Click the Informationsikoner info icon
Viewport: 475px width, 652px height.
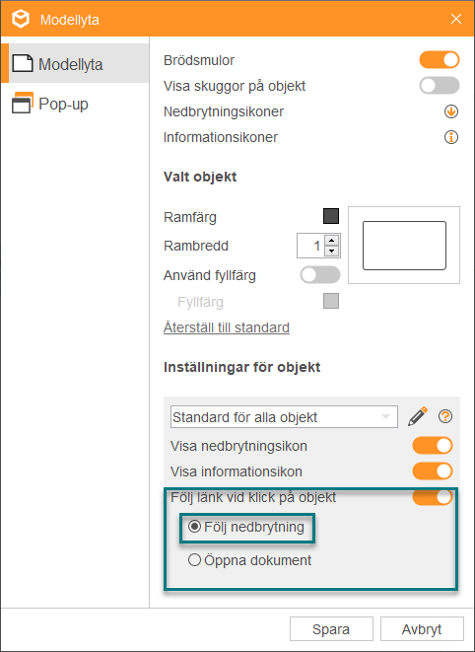451,137
